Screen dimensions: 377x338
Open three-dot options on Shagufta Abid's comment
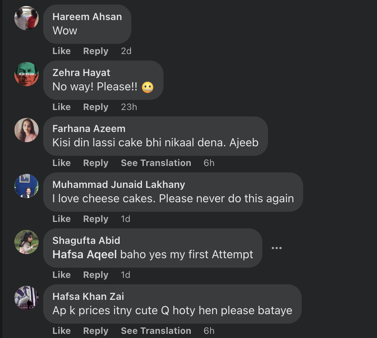(277, 248)
